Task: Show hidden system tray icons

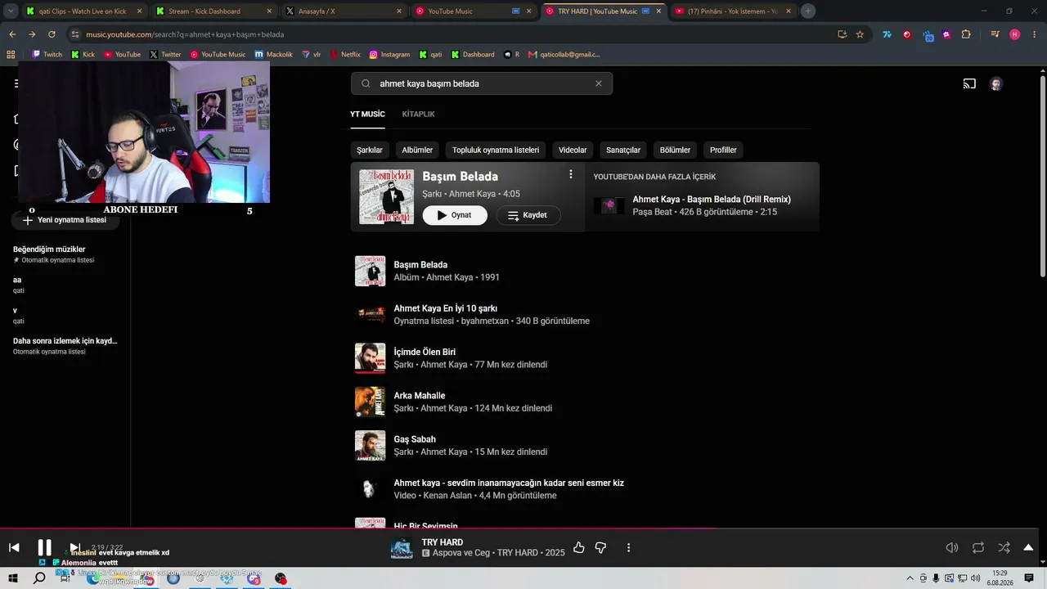Action: point(910,578)
